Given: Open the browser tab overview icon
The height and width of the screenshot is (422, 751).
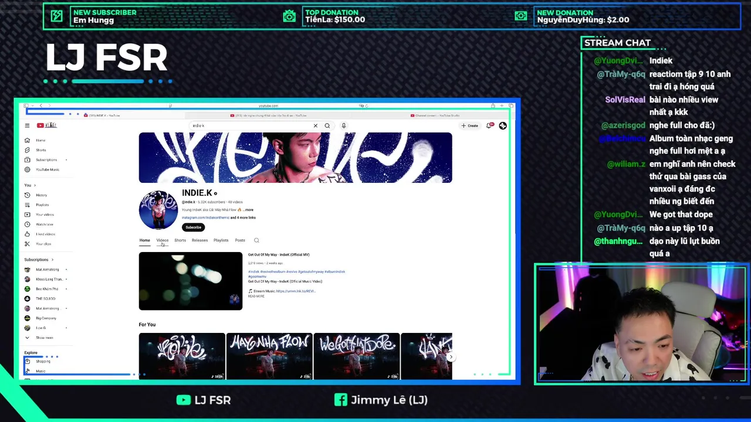Looking at the screenshot, I should pos(511,105).
